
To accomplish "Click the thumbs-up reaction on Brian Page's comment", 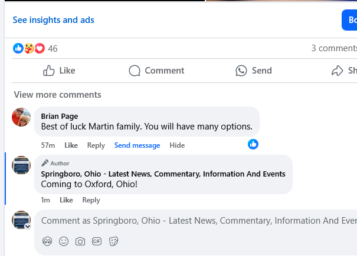I will (253, 144).
